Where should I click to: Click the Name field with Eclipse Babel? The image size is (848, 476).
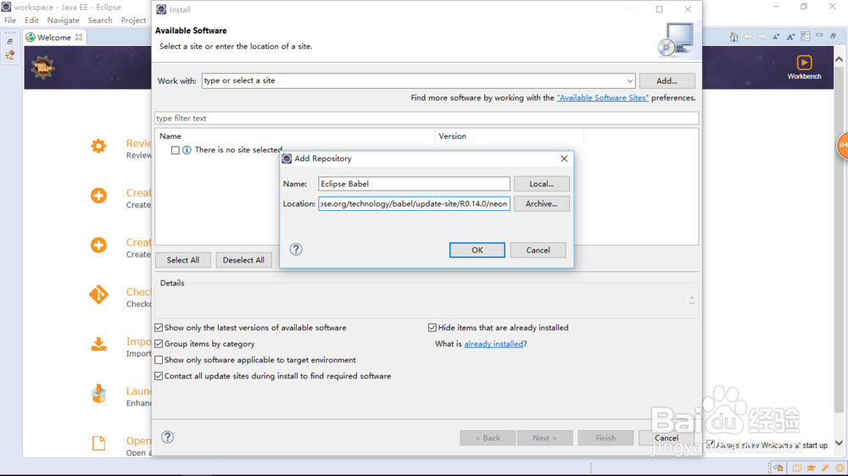click(414, 184)
